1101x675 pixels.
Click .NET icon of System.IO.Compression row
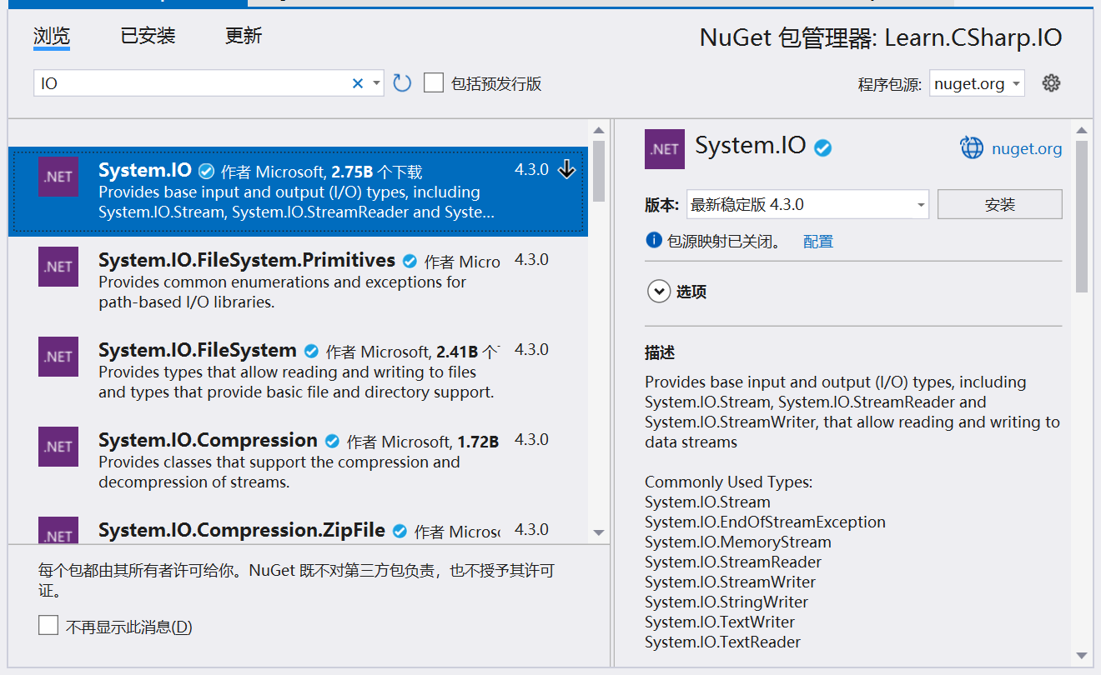[x=58, y=447]
